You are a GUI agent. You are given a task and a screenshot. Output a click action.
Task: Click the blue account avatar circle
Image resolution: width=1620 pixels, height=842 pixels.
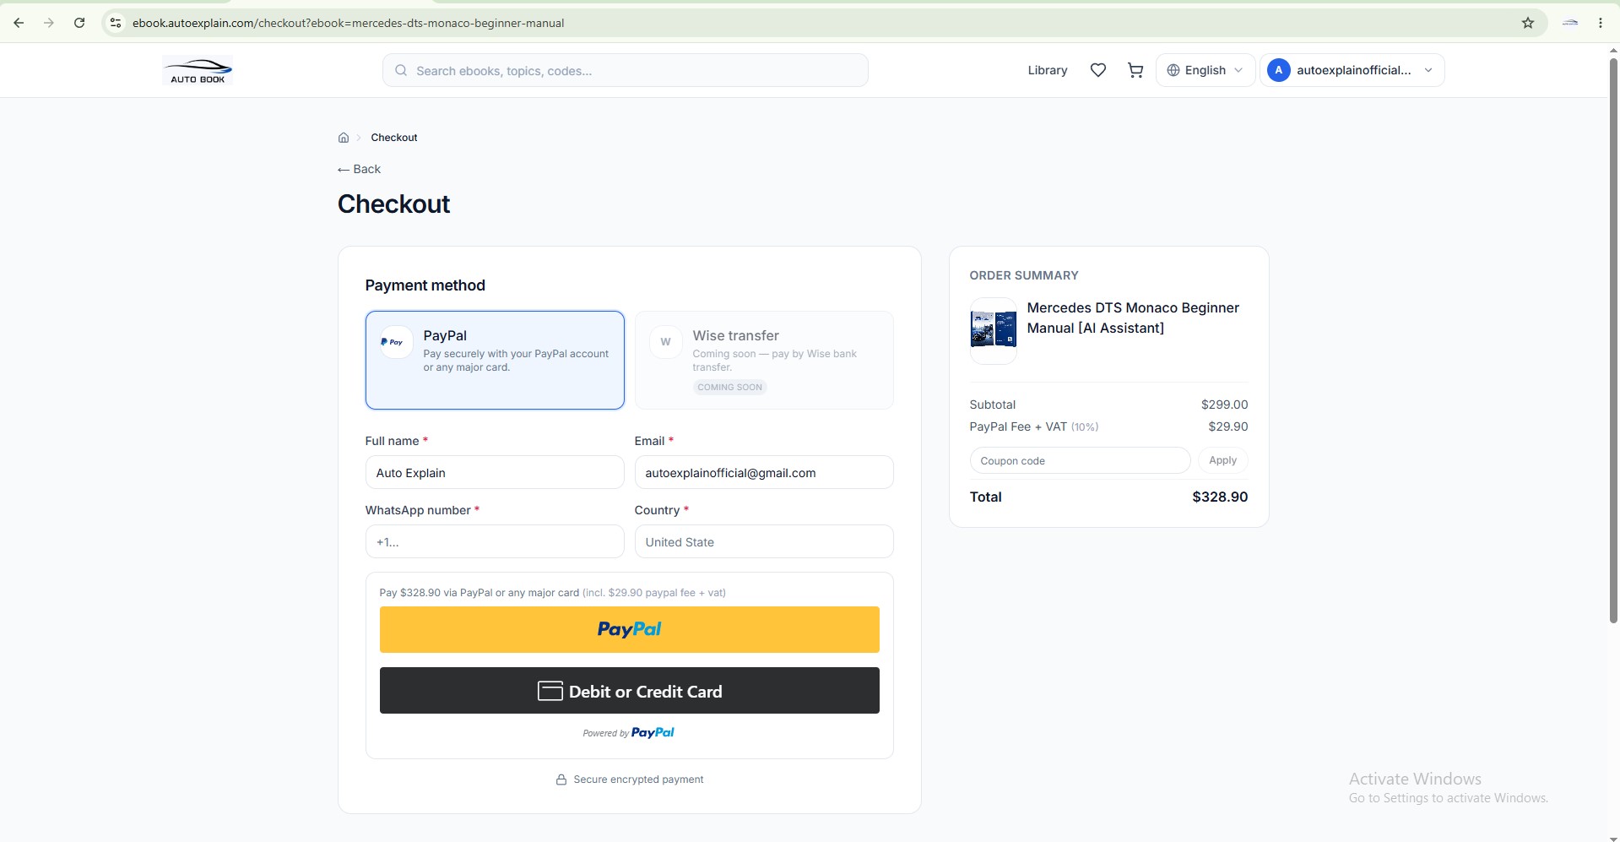[x=1279, y=70]
